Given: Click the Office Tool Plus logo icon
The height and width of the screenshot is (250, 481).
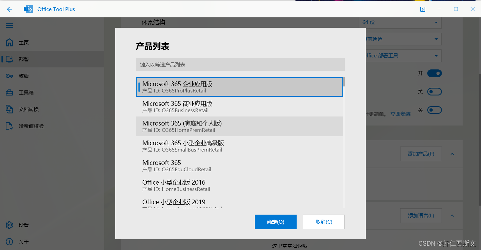Looking at the screenshot, I should point(28,9).
